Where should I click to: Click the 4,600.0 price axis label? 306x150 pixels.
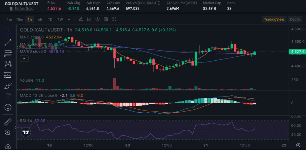(x=298, y=29)
